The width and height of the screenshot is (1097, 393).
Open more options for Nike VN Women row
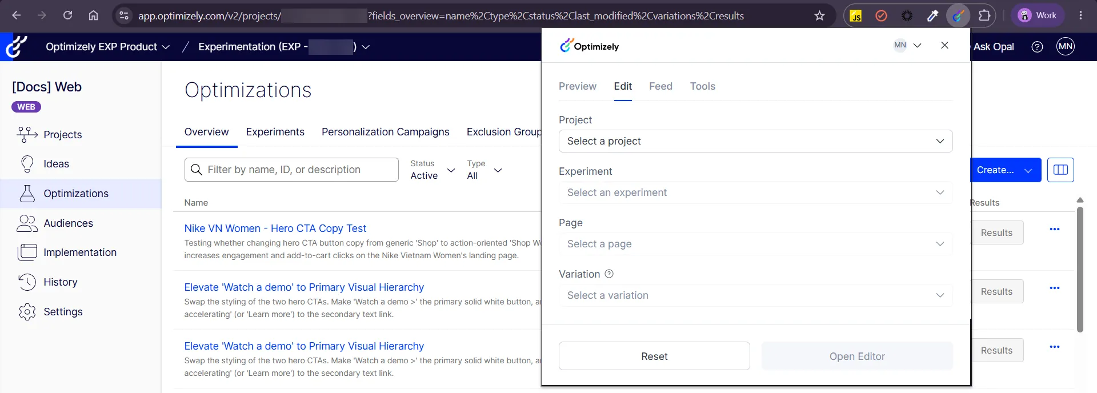[x=1055, y=229]
